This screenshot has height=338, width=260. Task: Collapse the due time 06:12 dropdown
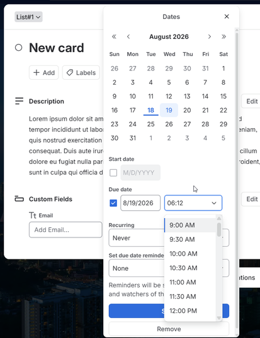(193, 203)
